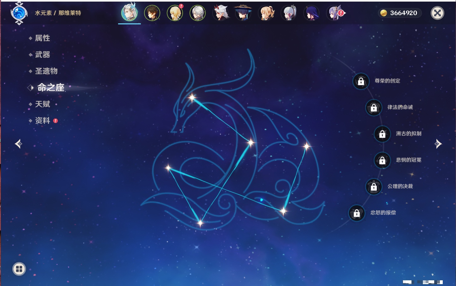The height and width of the screenshot is (286, 456).
Task: Click lock icon for 尊荣的创定
Action: [361, 81]
